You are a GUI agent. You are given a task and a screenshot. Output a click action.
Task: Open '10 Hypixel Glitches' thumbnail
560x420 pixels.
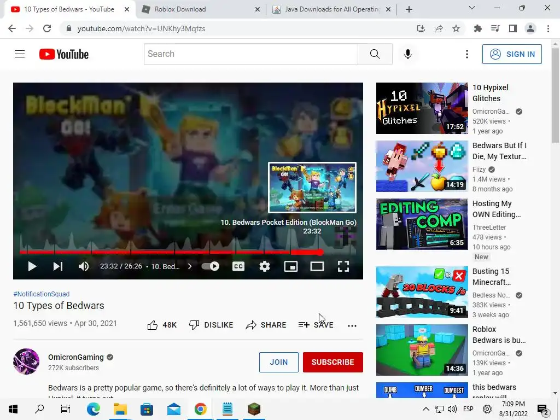point(422,108)
